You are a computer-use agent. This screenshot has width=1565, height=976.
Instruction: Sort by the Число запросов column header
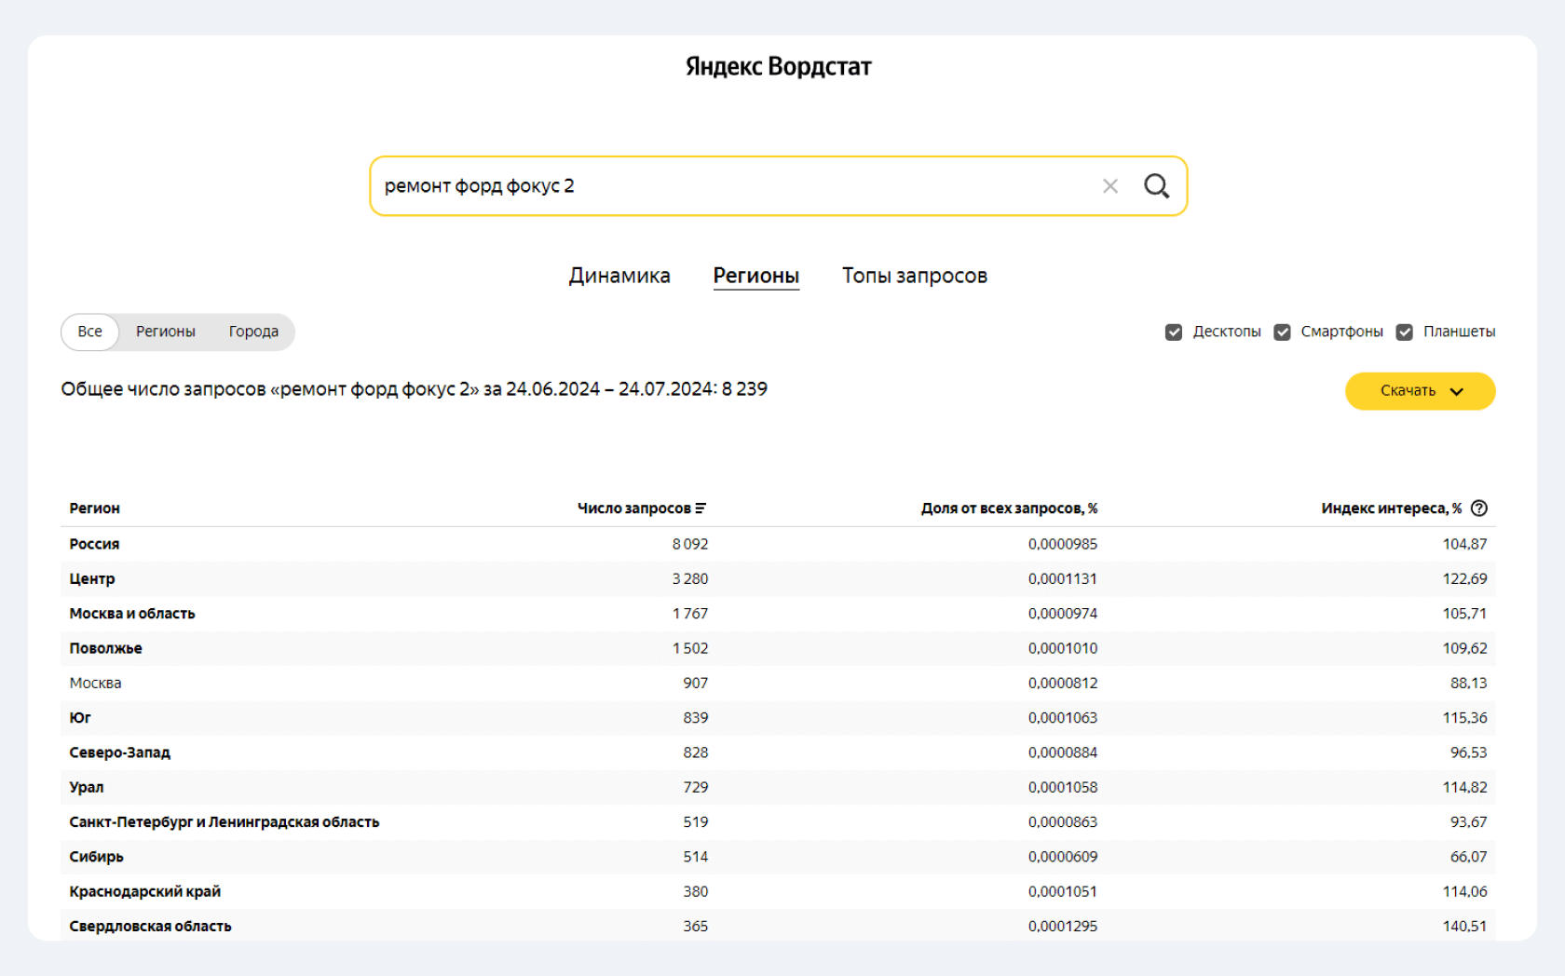[x=634, y=508]
